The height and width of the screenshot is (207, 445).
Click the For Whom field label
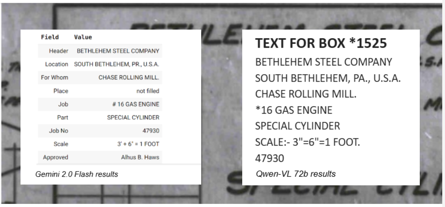[54, 77]
